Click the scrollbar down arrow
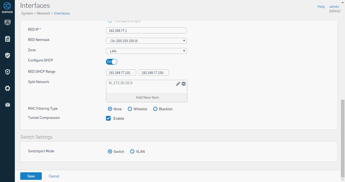345x182 pixels. pos(343,180)
